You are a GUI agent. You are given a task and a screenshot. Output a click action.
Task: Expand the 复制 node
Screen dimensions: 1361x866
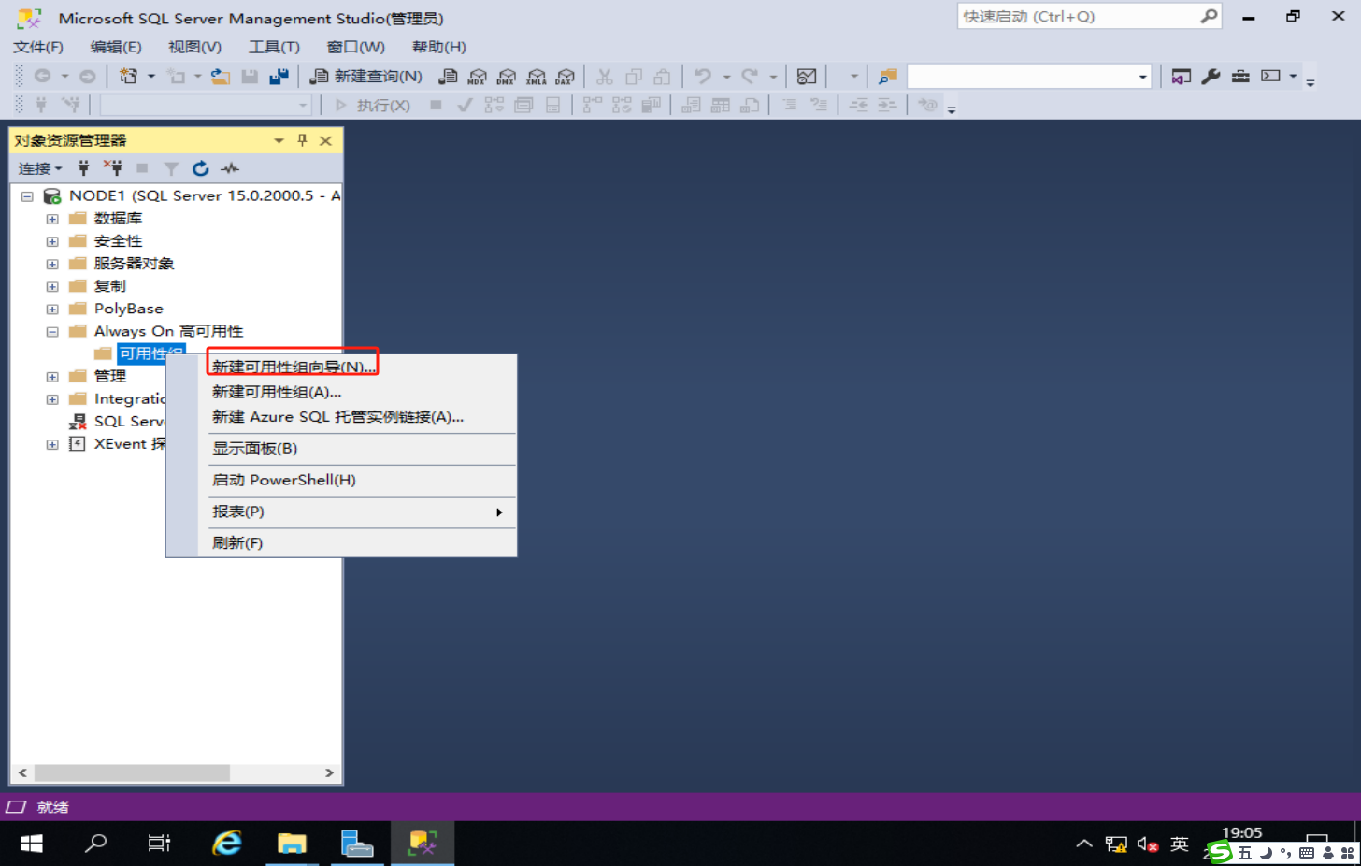[x=52, y=286]
